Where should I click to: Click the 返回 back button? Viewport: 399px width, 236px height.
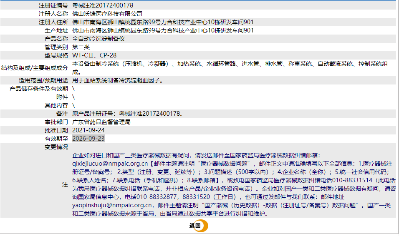[x=198, y=226]
